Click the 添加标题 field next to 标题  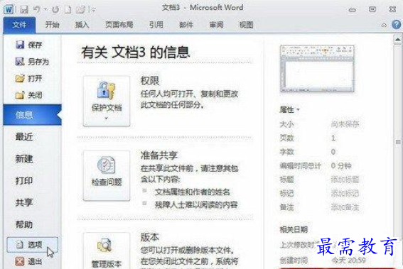tap(345, 180)
